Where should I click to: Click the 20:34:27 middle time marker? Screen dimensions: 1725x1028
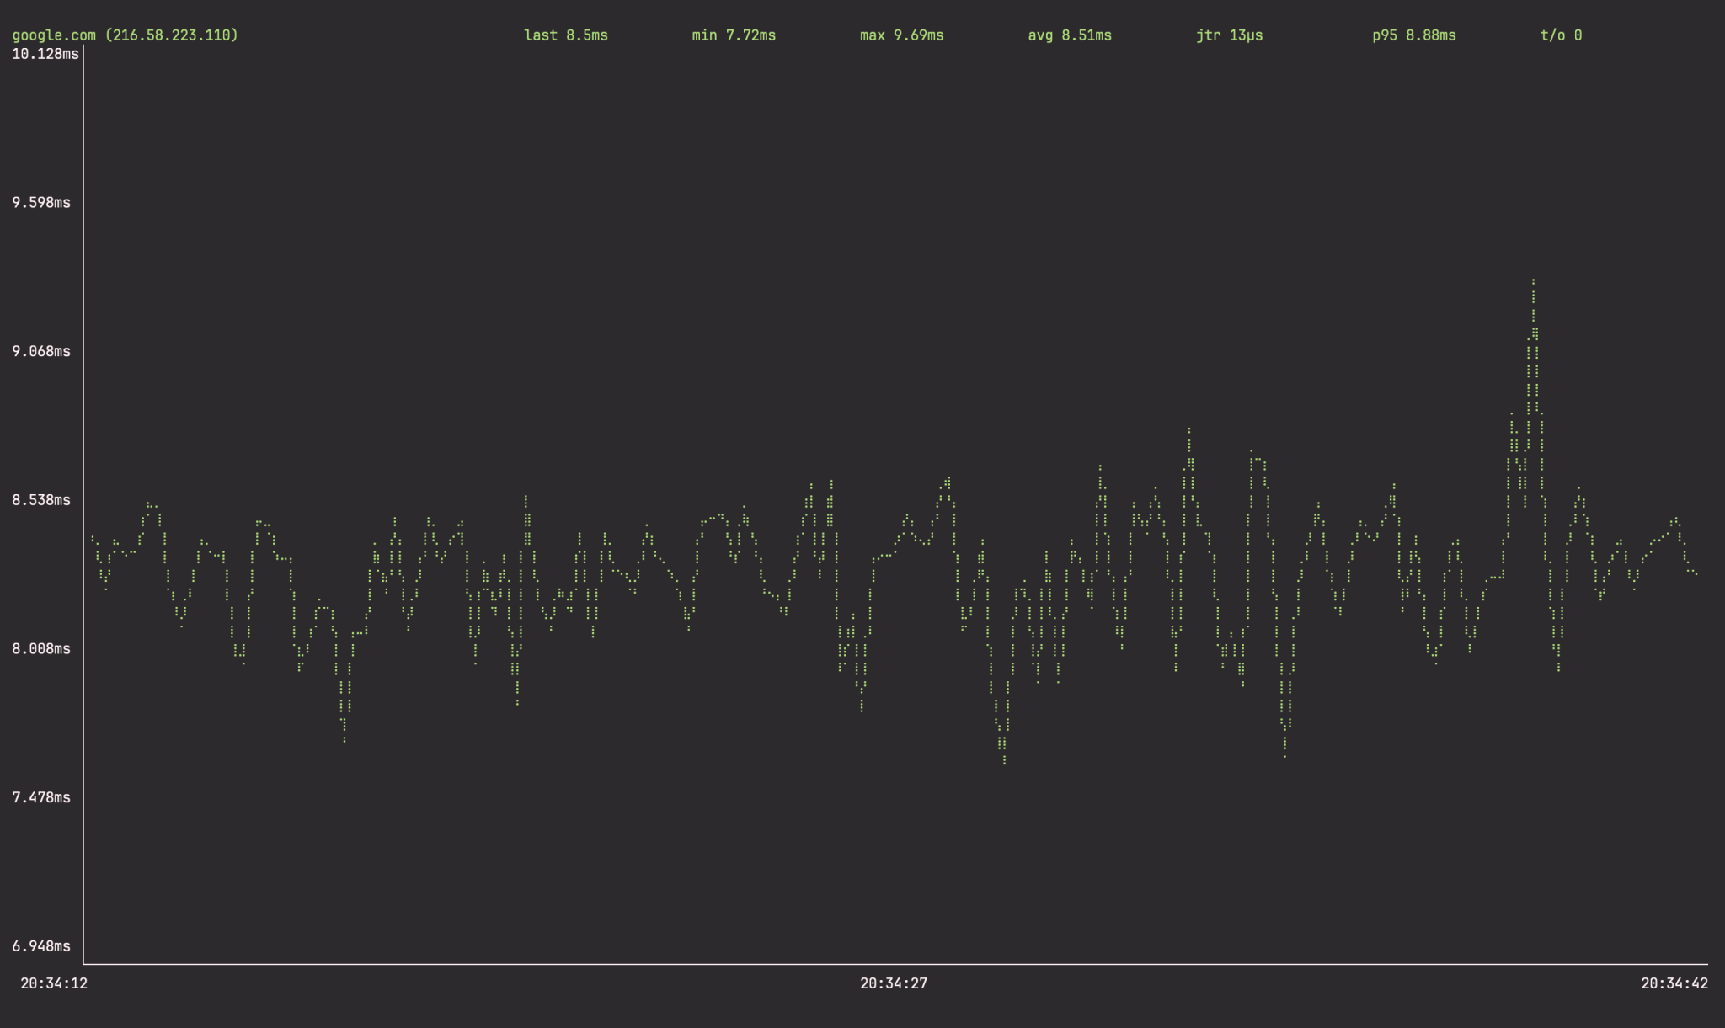pyautogui.click(x=893, y=983)
